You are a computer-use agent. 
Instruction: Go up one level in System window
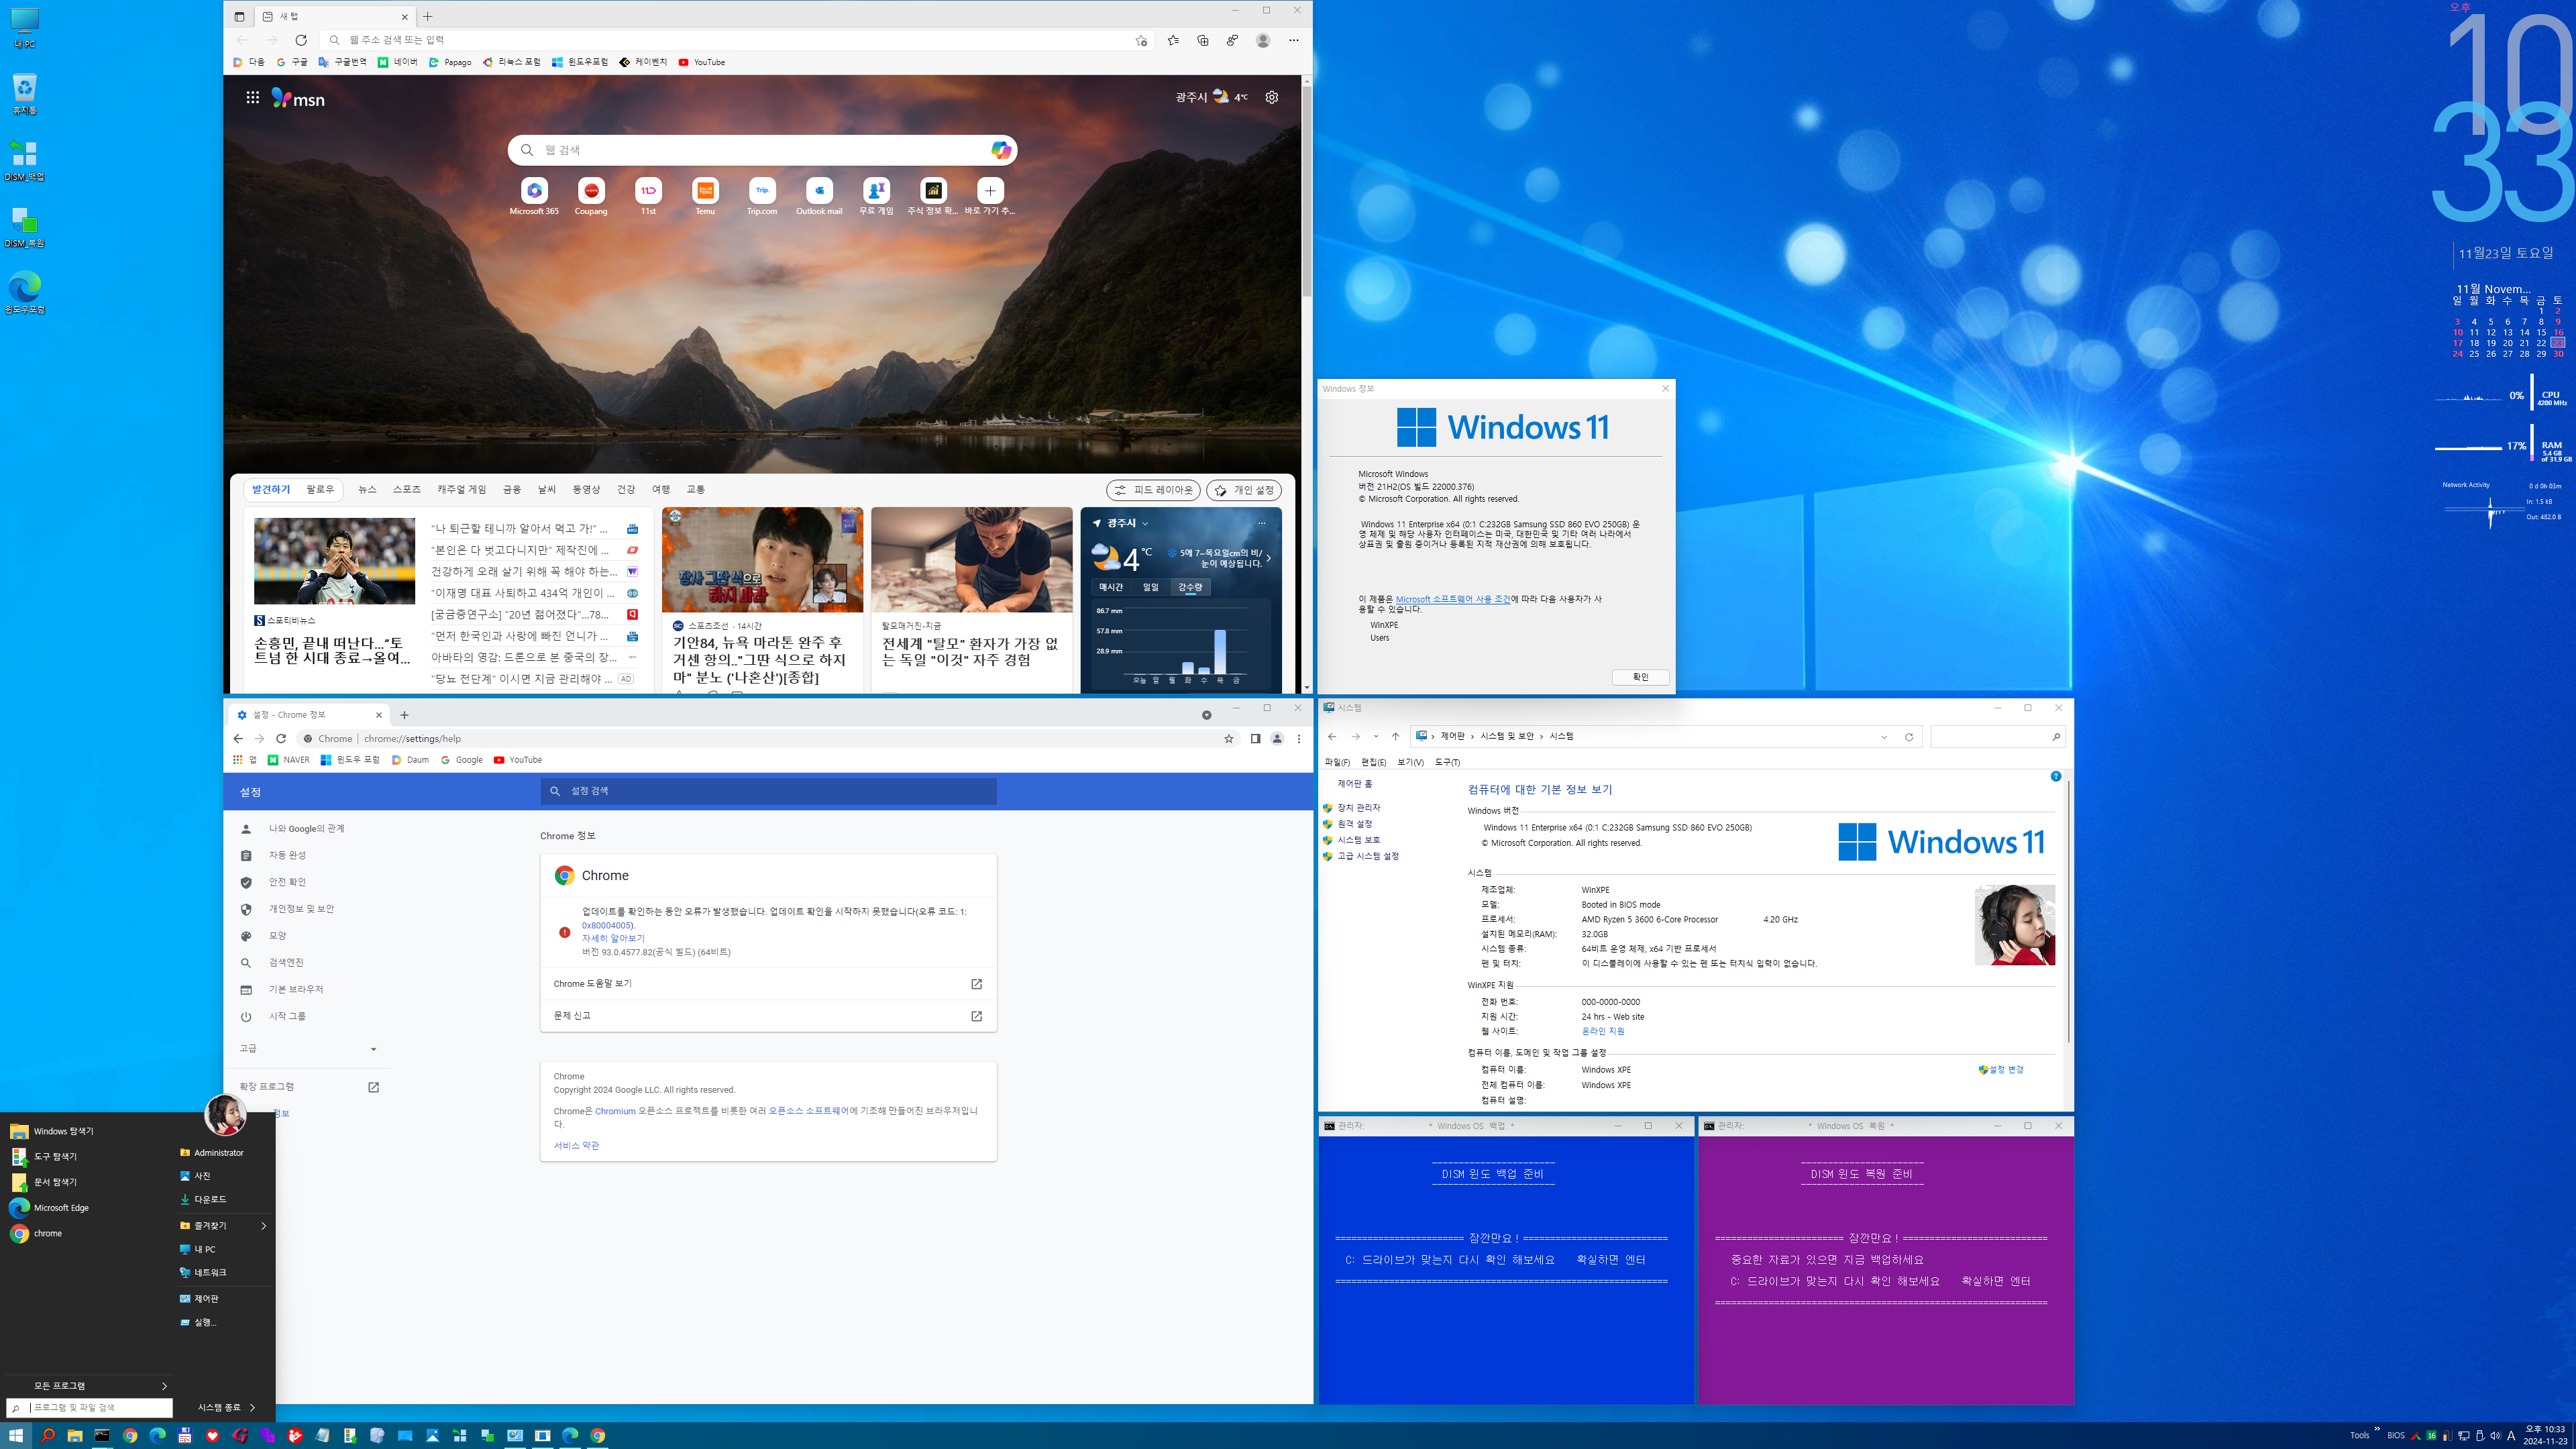tap(1396, 737)
